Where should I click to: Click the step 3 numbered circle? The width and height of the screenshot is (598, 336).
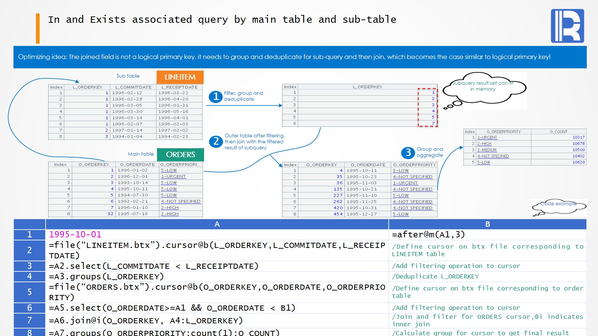[408, 152]
